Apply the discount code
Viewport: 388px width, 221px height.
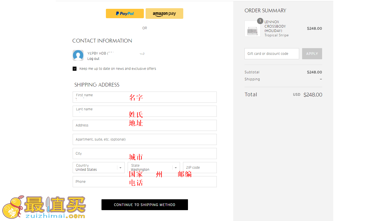(x=312, y=54)
